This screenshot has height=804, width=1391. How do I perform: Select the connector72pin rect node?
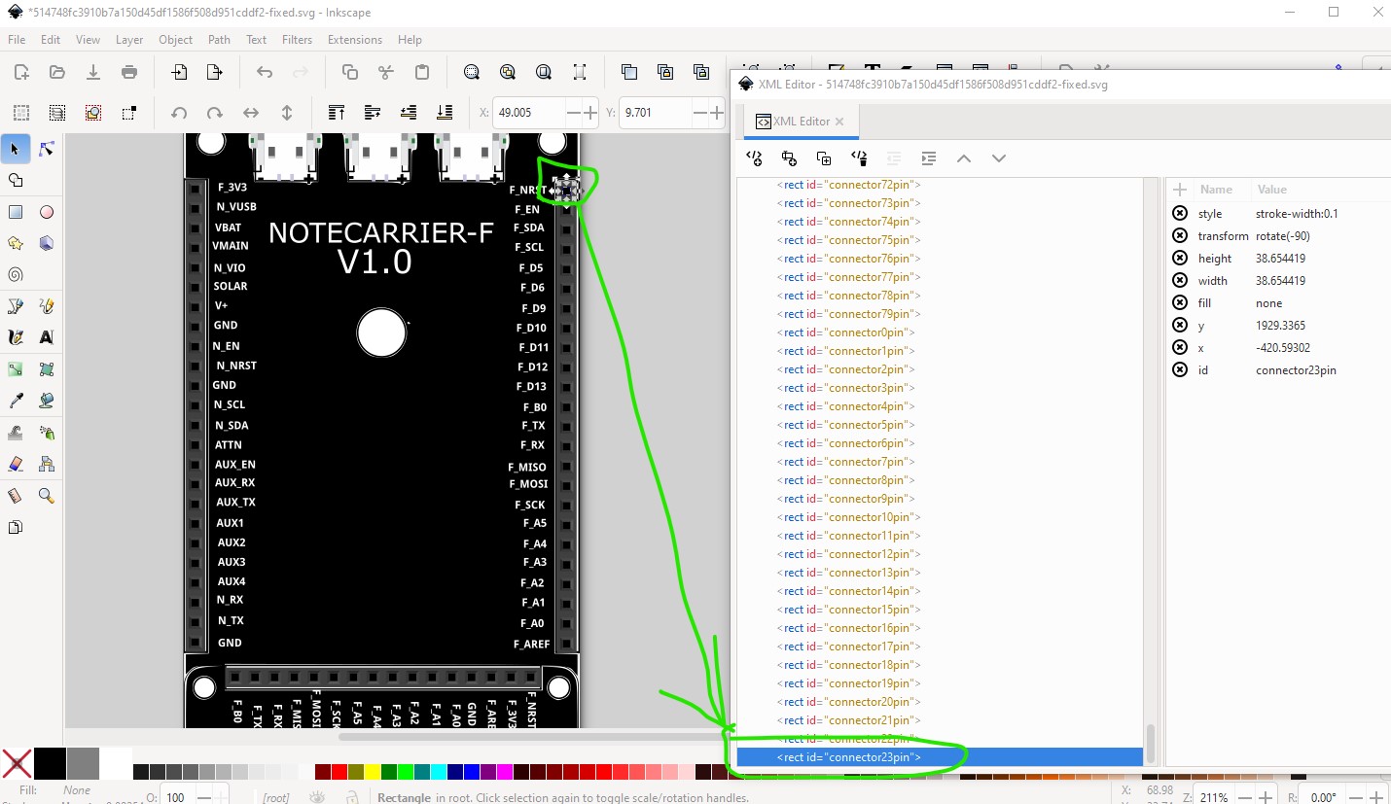point(940,185)
